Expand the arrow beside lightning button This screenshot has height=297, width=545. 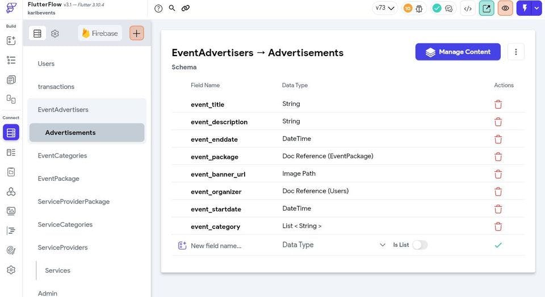coord(537,9)
